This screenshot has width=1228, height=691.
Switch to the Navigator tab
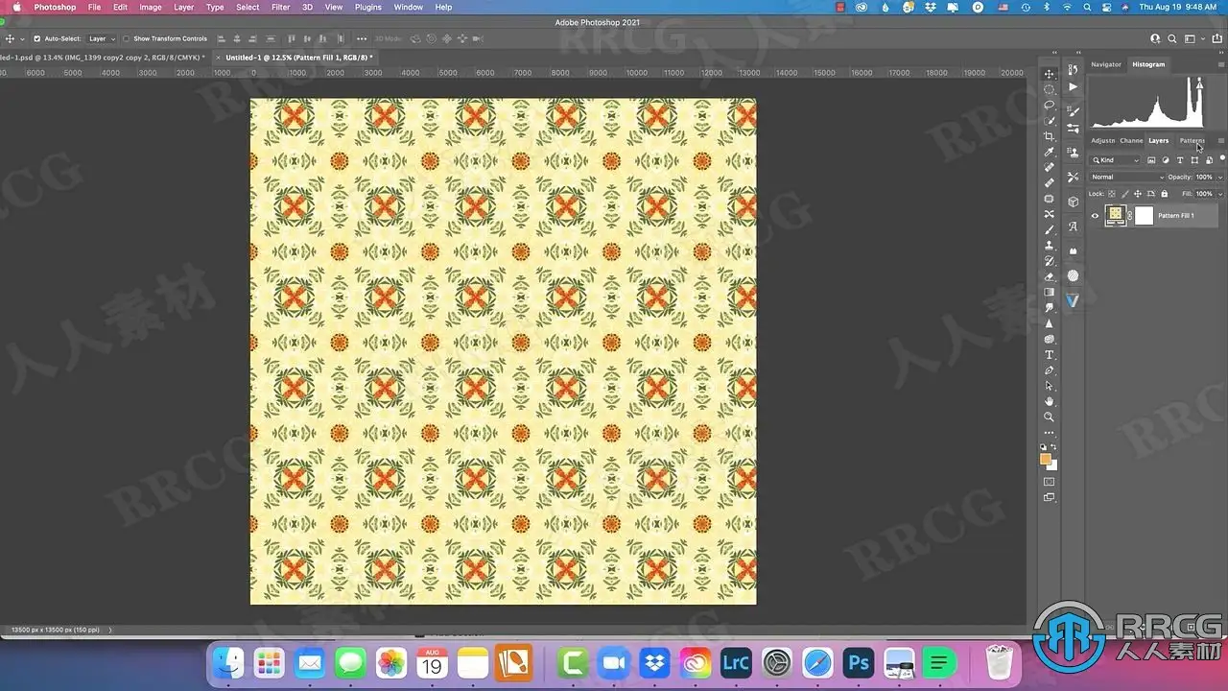[1106, 64]
